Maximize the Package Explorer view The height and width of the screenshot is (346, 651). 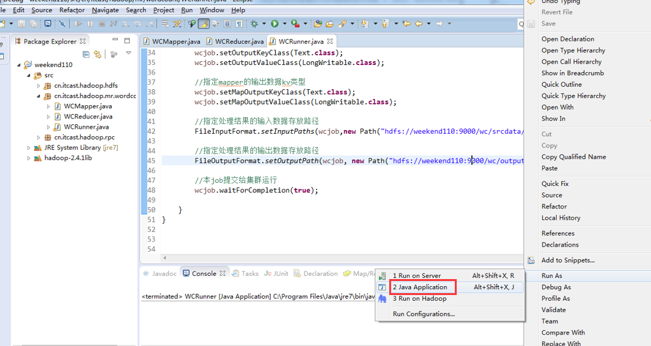127,40
